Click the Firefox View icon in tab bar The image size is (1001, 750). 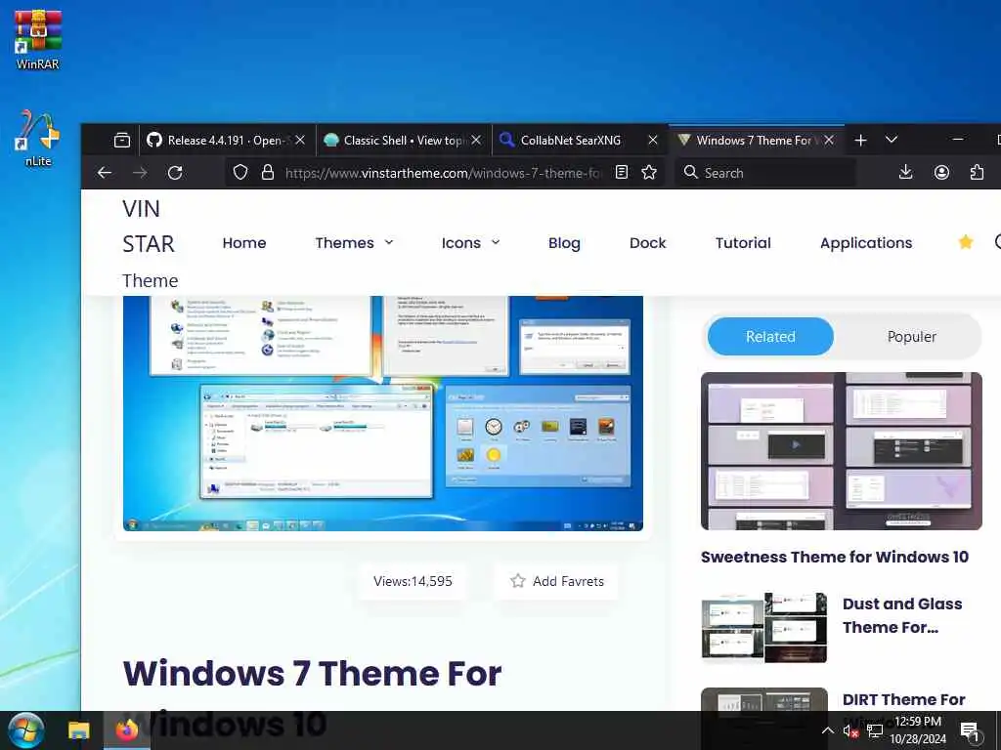(122, 140)
